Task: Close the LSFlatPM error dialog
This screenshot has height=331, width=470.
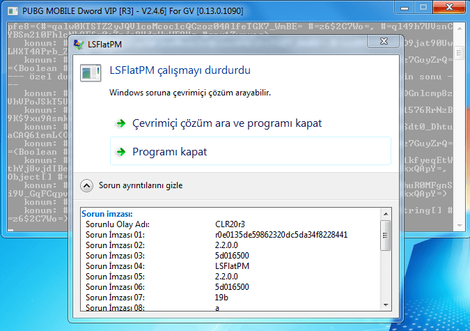Action: click(x=384, y=41)
